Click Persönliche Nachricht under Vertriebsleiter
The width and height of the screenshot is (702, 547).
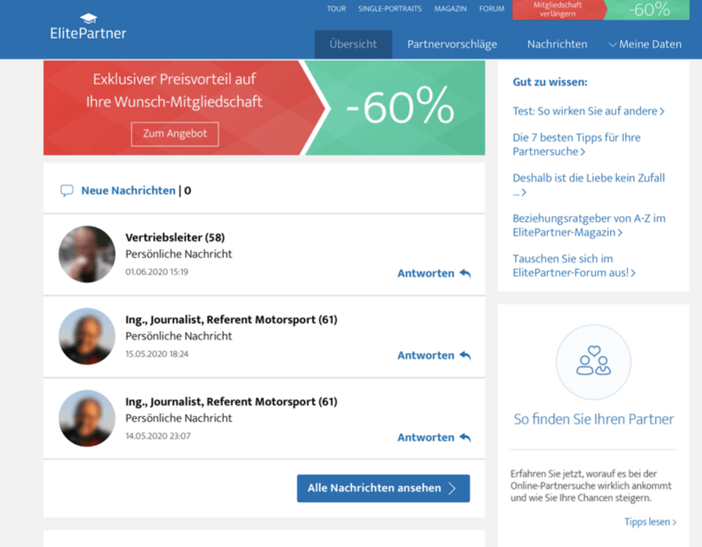point(179,254)
